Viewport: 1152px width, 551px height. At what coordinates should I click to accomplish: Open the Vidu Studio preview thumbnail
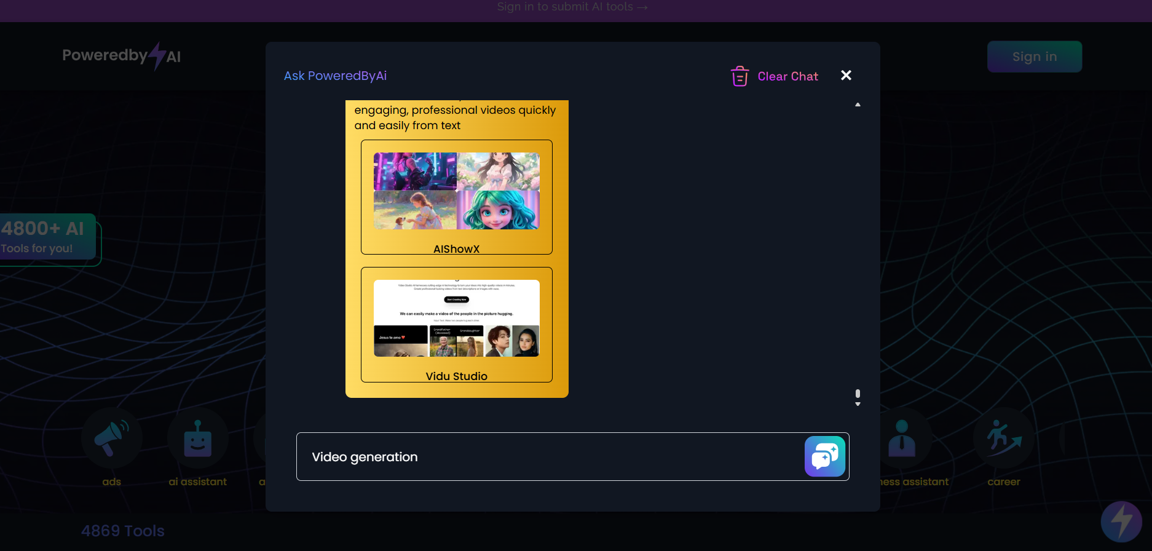[457, 319]
